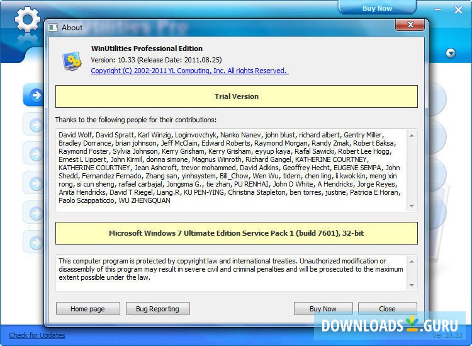Screen dimensions: 472x346
Task: Click 'Version: 10.33' release date text
Action: coord(156,60)
